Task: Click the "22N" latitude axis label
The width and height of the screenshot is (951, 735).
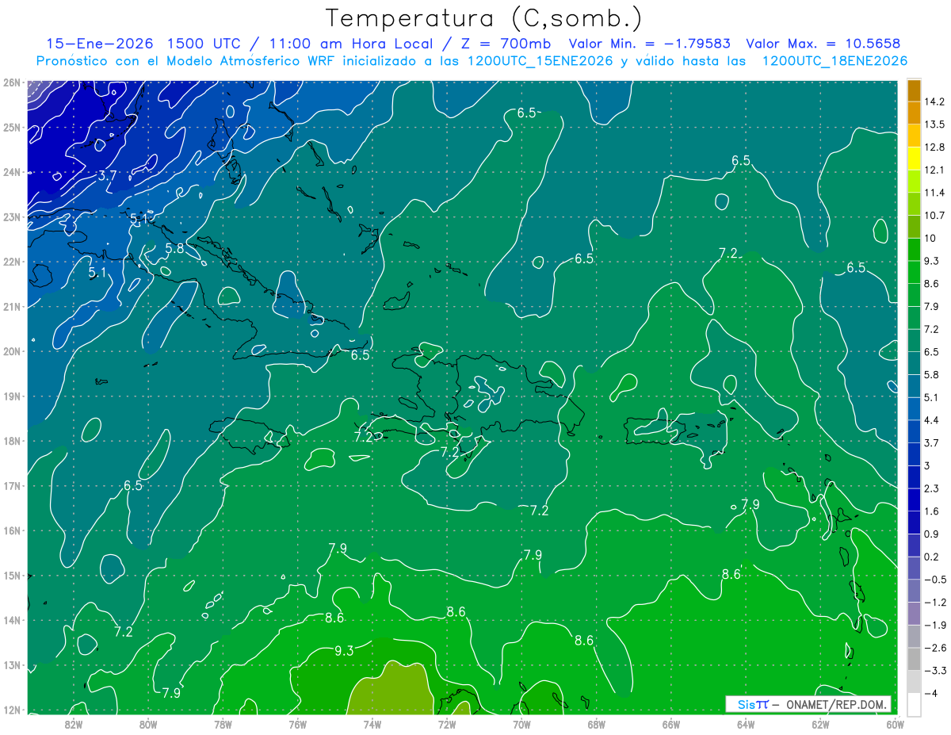Action: [12, 262]
